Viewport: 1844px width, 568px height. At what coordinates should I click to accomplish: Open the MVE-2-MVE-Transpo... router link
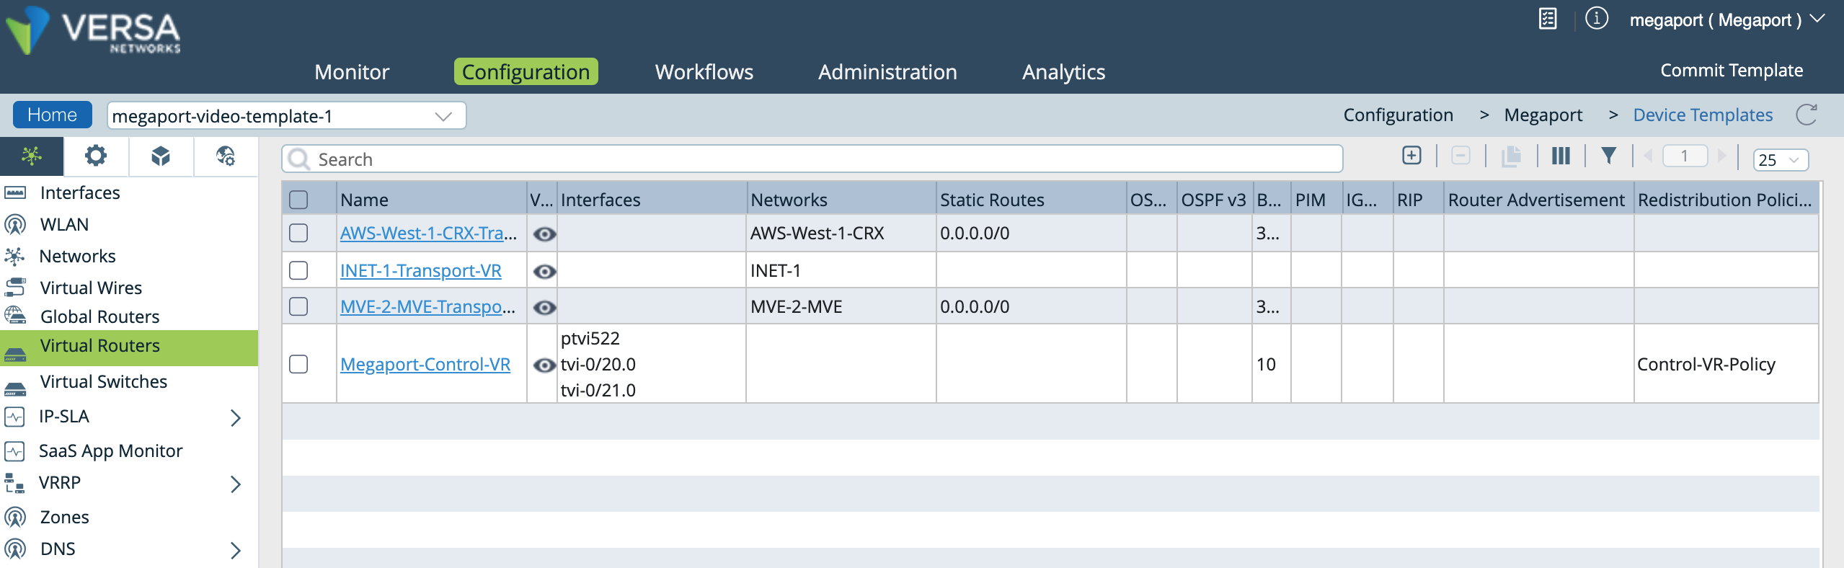pyautogui.click(x=427, y=306)
